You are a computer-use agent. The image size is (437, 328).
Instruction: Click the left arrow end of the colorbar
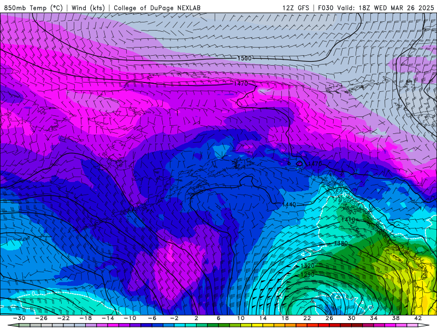(13, 325)
